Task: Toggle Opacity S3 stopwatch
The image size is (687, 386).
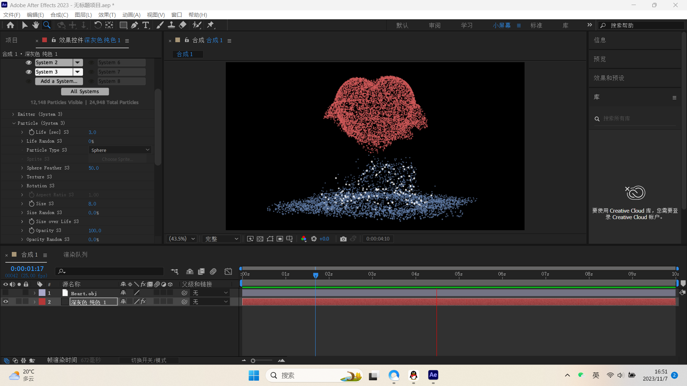Action: tap(31, 231)
